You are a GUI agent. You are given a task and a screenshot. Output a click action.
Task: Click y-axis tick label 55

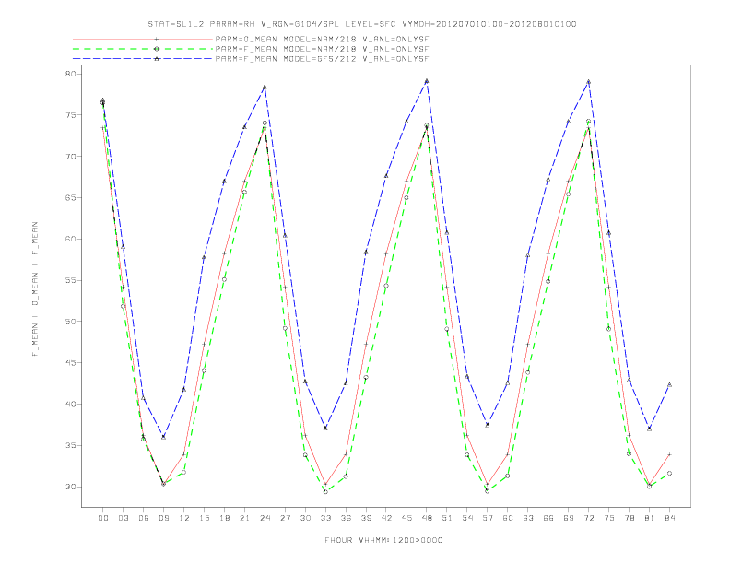[71, 280]
